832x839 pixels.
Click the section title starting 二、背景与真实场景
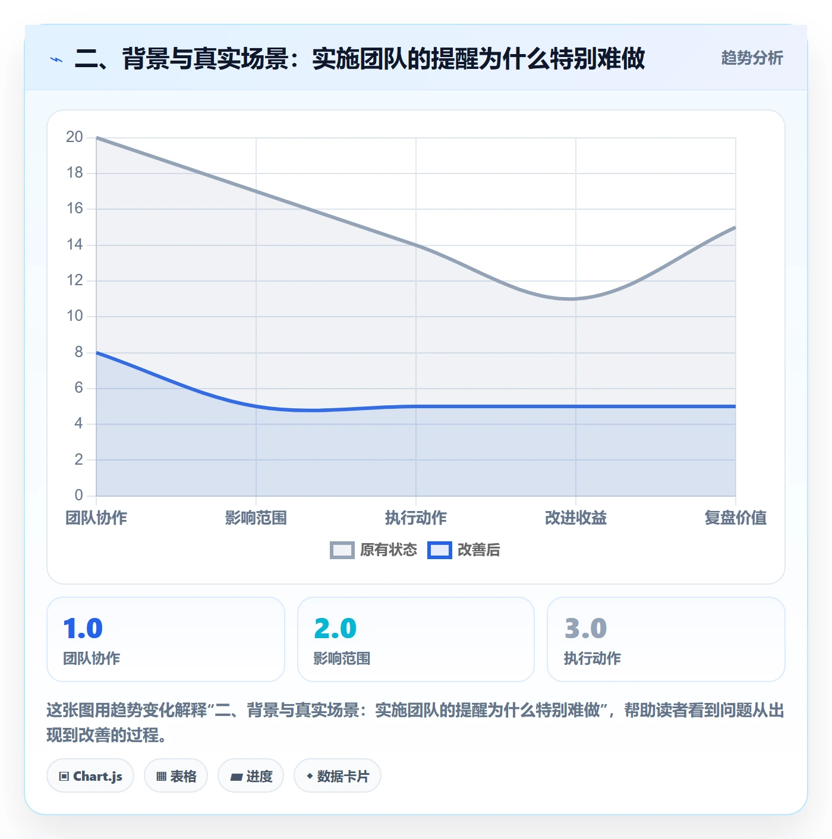[x=360, y=59]
